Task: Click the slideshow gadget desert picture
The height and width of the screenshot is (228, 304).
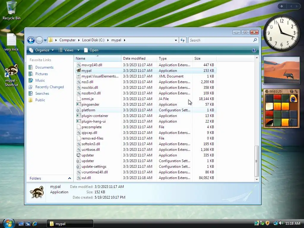Action: [281, 70]
